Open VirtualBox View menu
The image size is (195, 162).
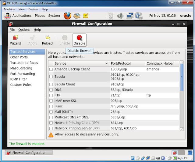pyautogui.click(x=22, y=9)
